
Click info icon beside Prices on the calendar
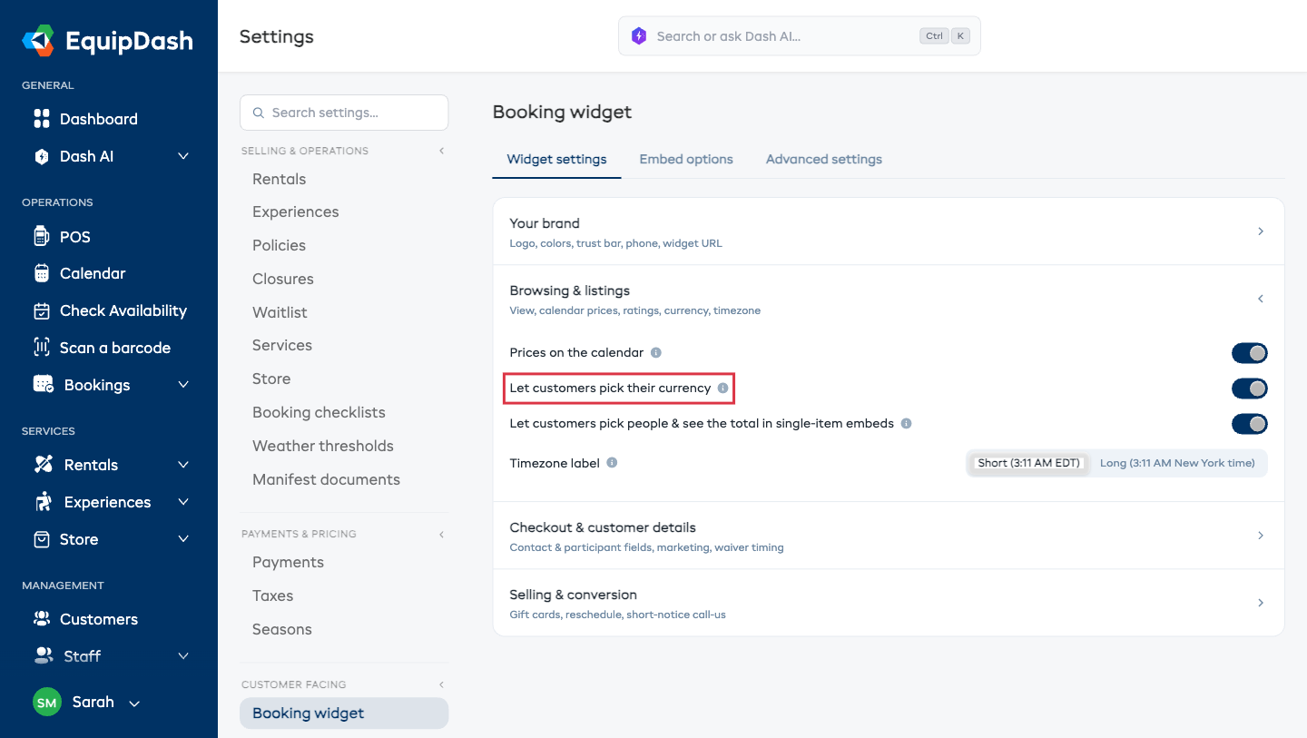656,352
